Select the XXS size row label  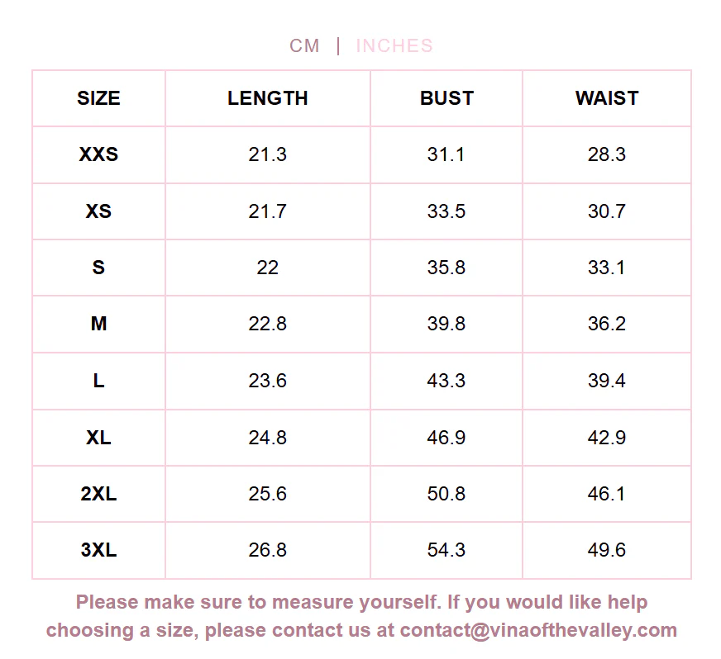[x=98, y=154]
